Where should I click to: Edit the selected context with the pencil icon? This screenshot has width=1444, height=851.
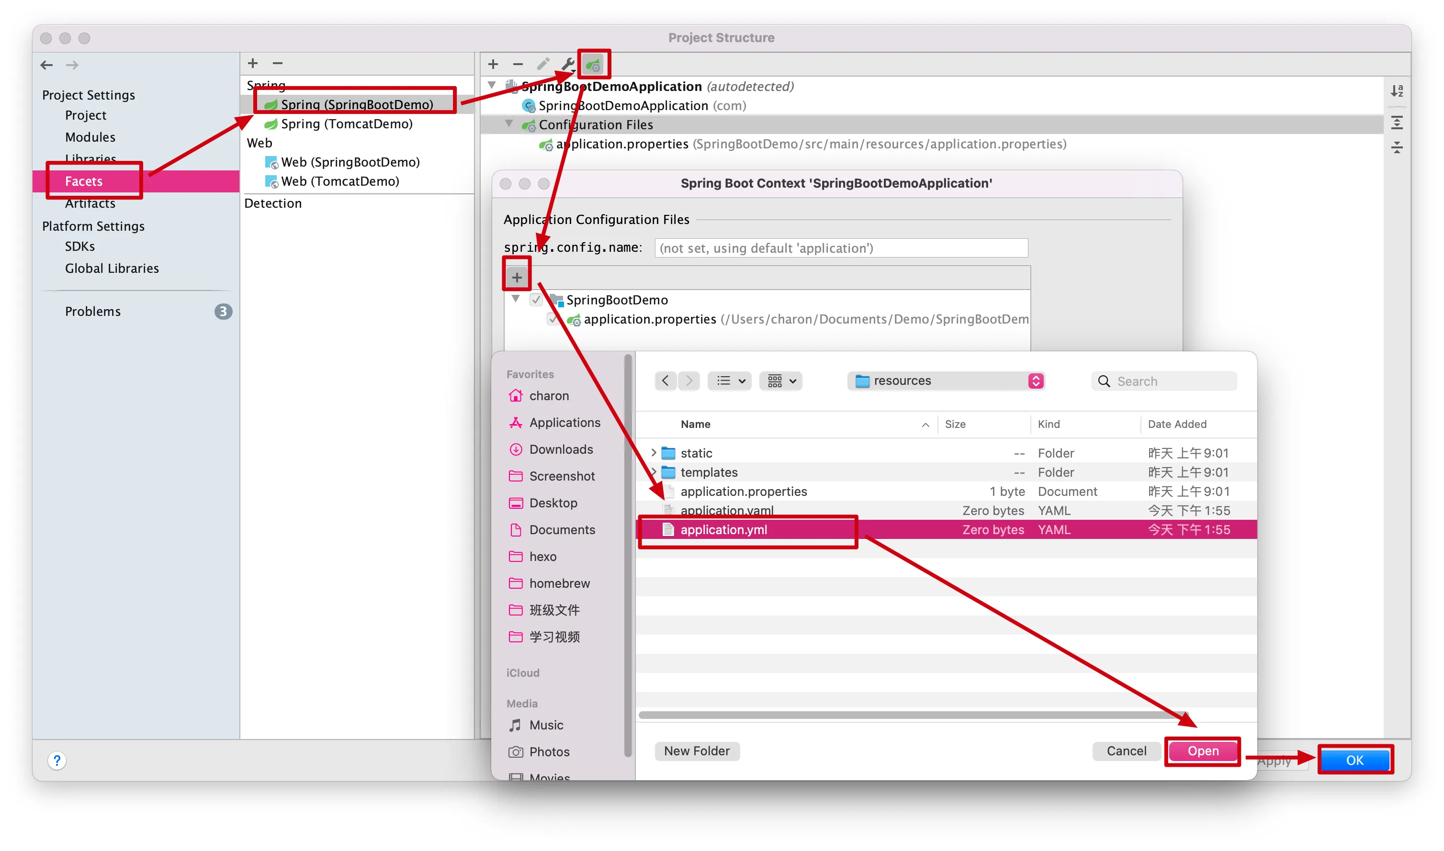[543, 64]
